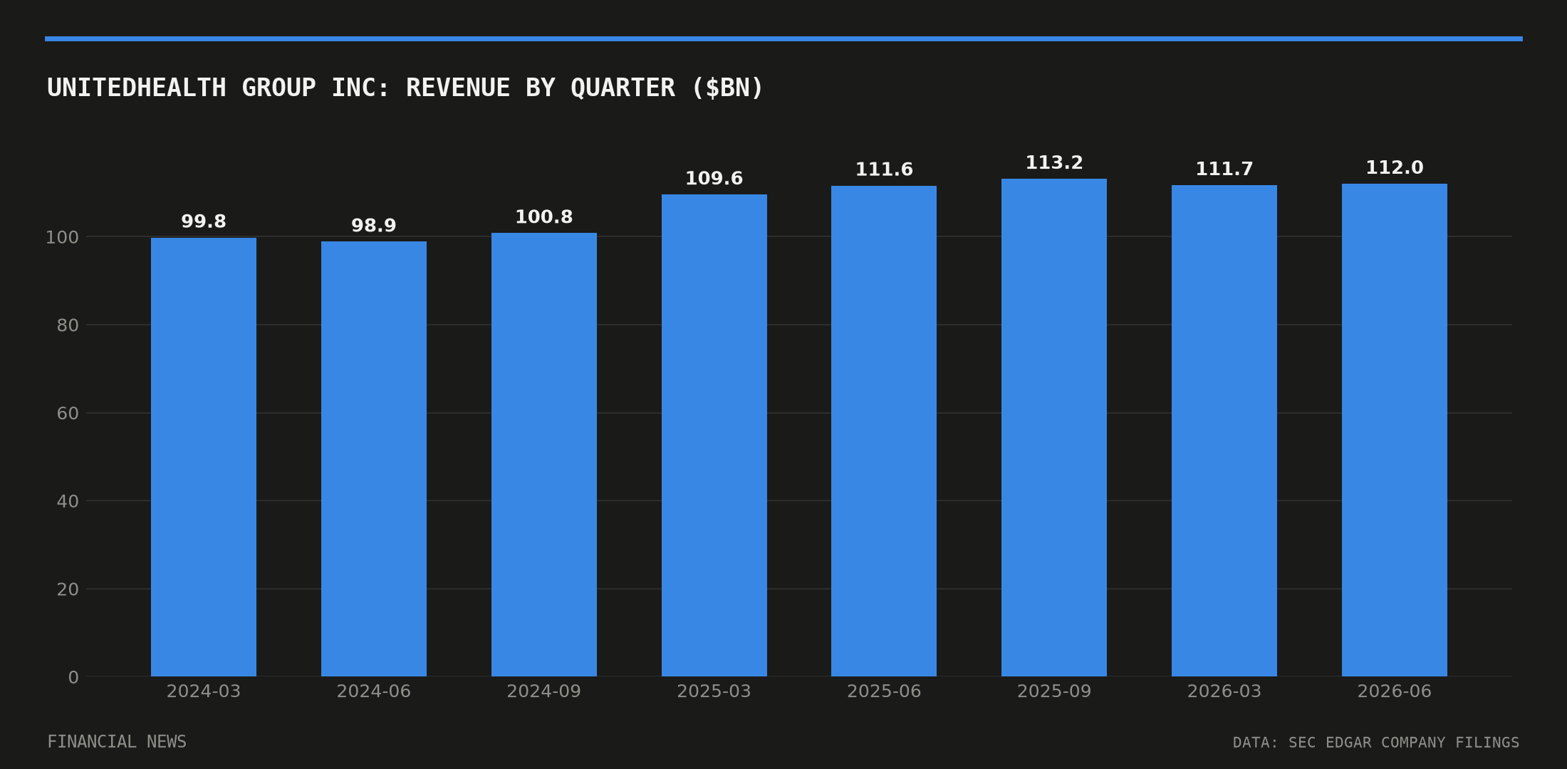Select the 2025-03 revenue bar
The width and height of the screenshot is (1567, 769).
[714, 435]
